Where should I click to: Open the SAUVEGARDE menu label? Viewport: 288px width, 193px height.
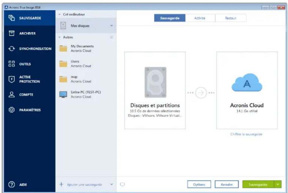30,18
